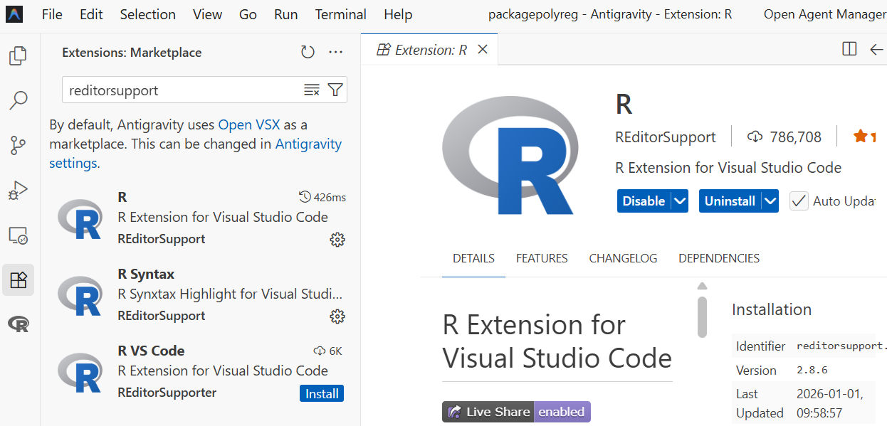Open the Explorer view in activity bar
This screenshot has height=426, width=887.
[19, 56]
